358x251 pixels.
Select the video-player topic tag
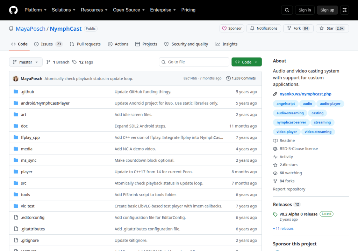point(287,132)
